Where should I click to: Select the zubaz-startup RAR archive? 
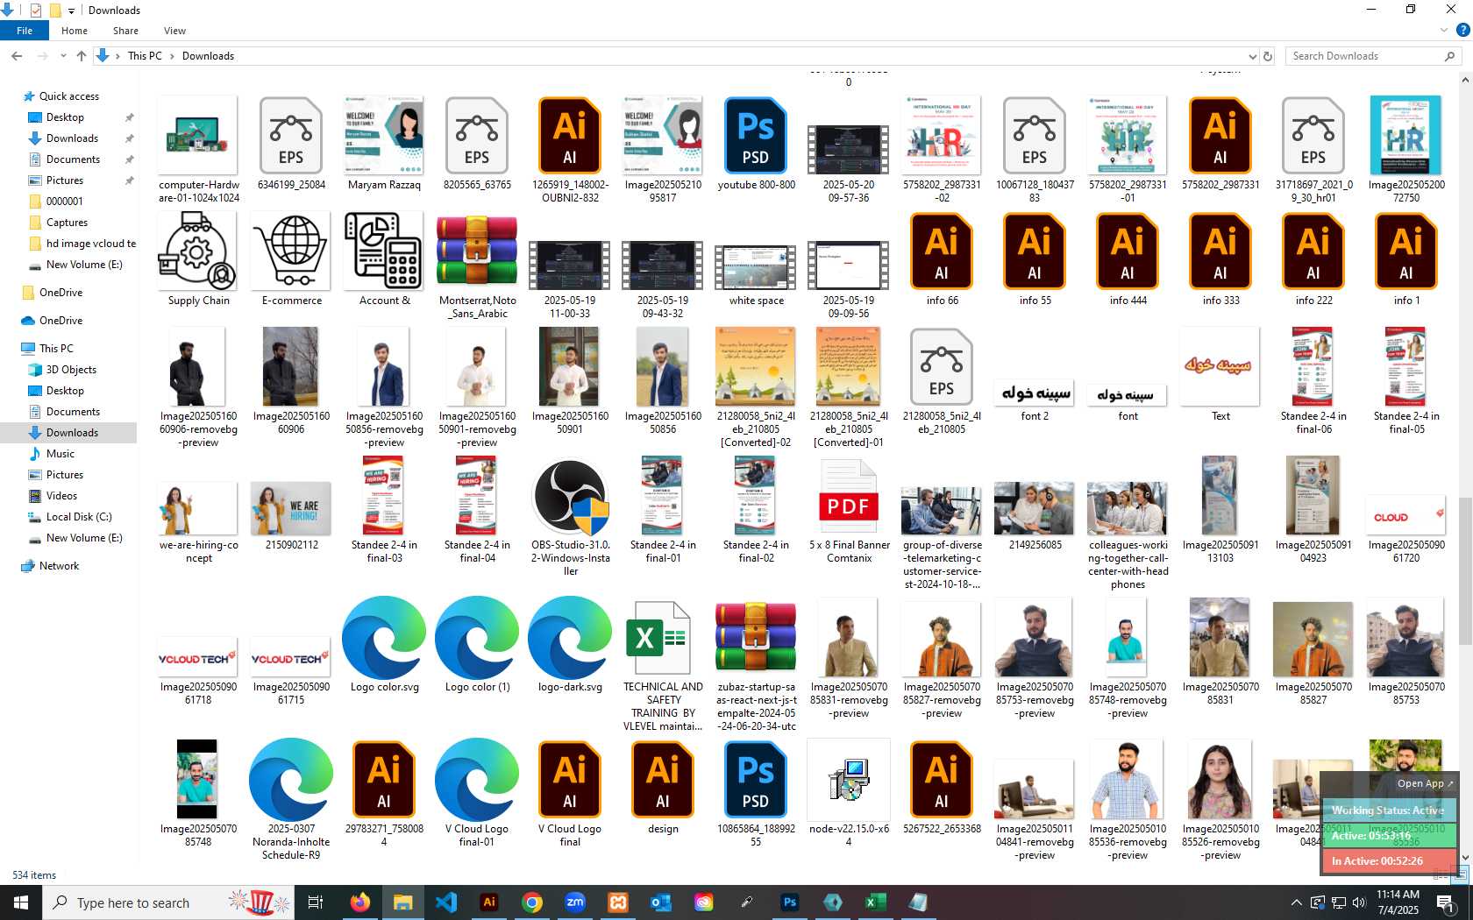756,666
